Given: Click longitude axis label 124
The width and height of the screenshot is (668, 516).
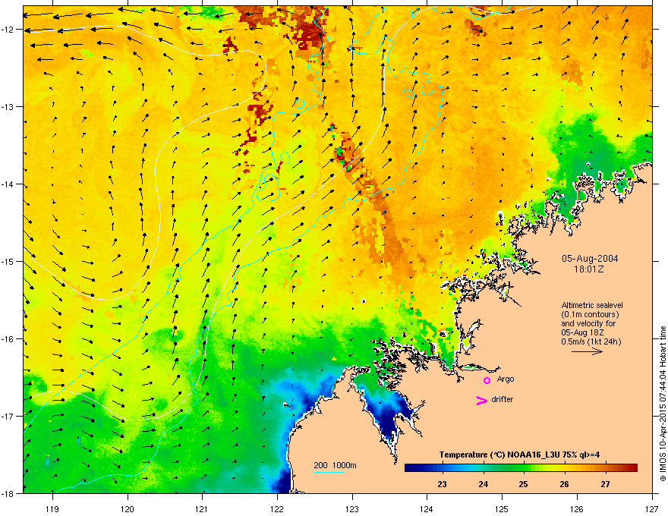Looking at the screenshot, I should click(427, 508).
